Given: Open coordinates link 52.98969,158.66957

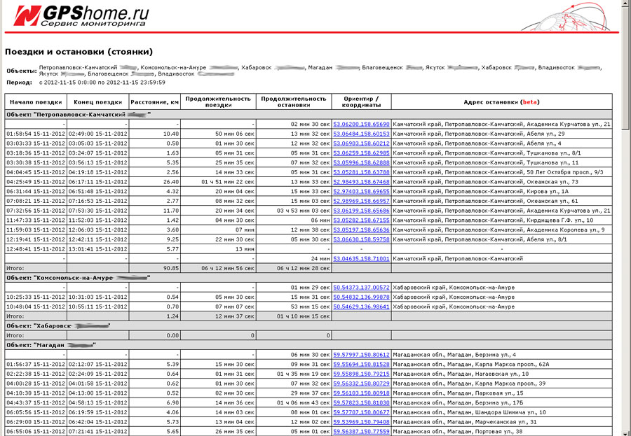Looking at the screenshot, I should coord(361,201).
